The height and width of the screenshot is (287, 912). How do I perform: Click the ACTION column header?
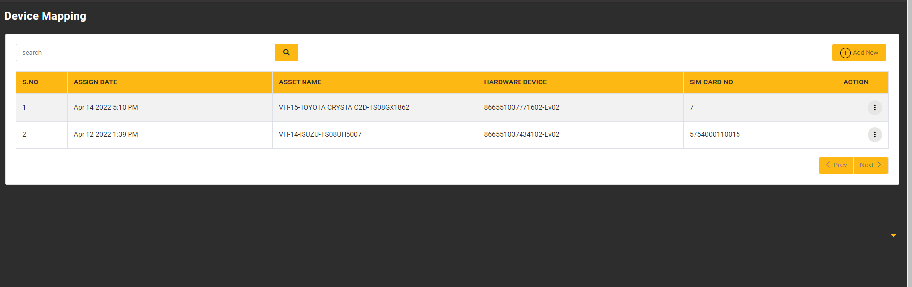pos(856,82)
